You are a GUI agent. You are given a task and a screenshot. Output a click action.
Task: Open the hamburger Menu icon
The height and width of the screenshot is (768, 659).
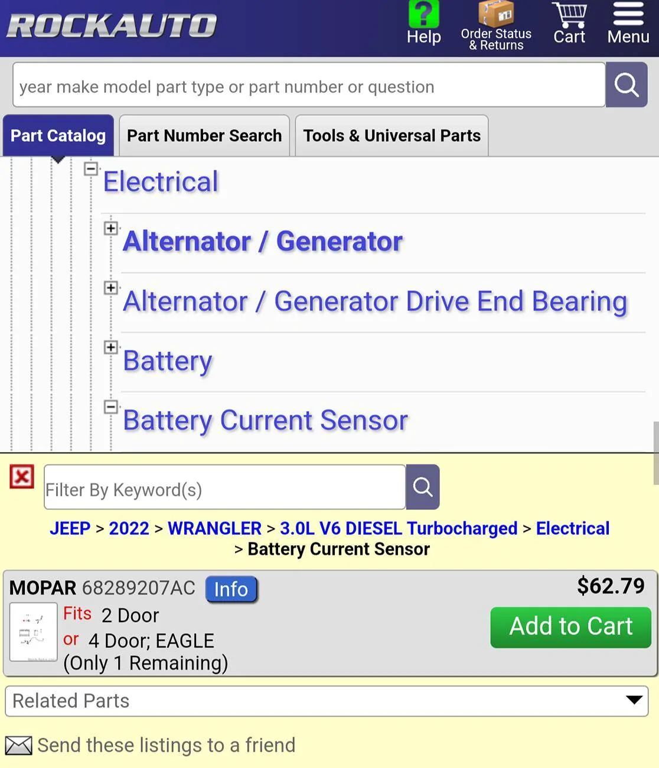(x=628, y=14)
